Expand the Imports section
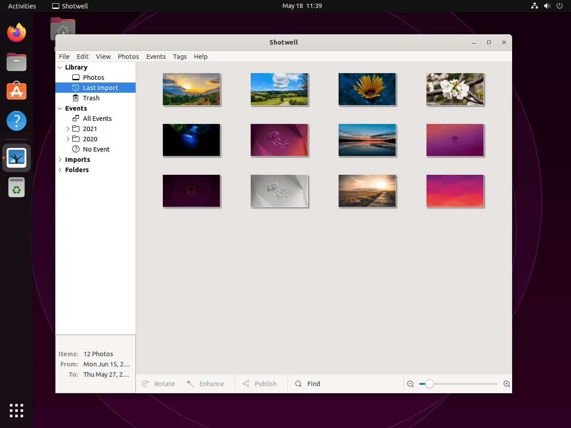Screen dimensions: 571x428 point(60,160)
